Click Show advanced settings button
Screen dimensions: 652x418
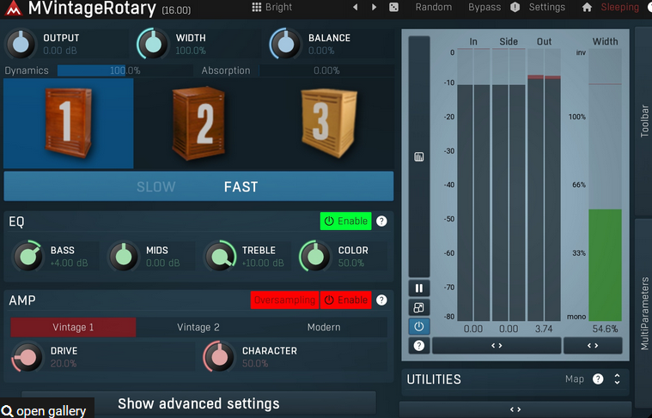pos(198,403)
